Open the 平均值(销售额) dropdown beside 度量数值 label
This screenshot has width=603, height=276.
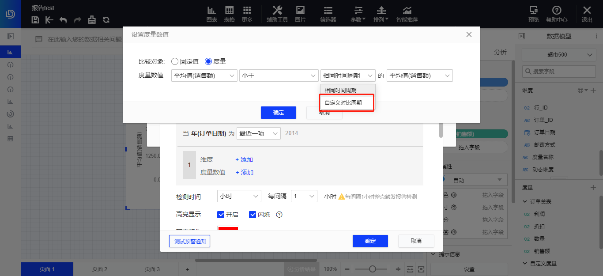coord(204,76)
